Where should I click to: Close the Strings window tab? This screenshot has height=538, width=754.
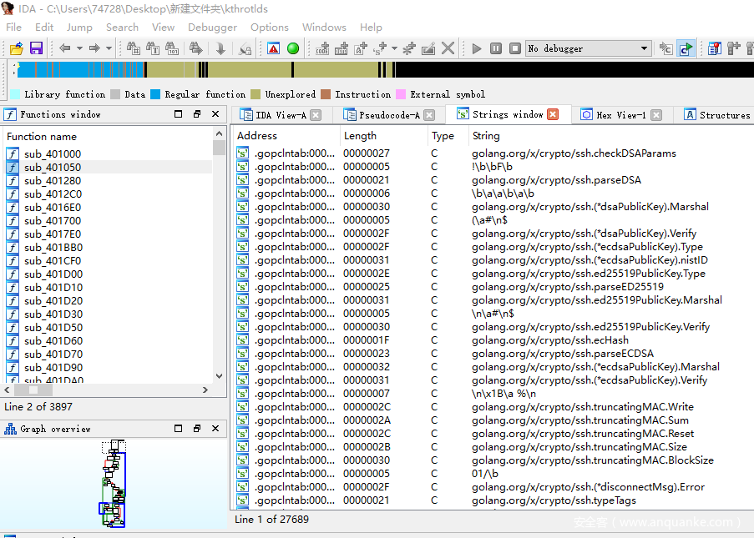pyautogui.click(x=553, y=114)
